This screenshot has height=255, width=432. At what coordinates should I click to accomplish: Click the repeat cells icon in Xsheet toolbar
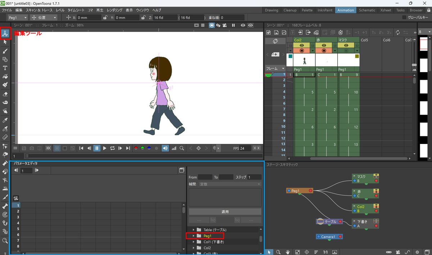pos(397,32)
